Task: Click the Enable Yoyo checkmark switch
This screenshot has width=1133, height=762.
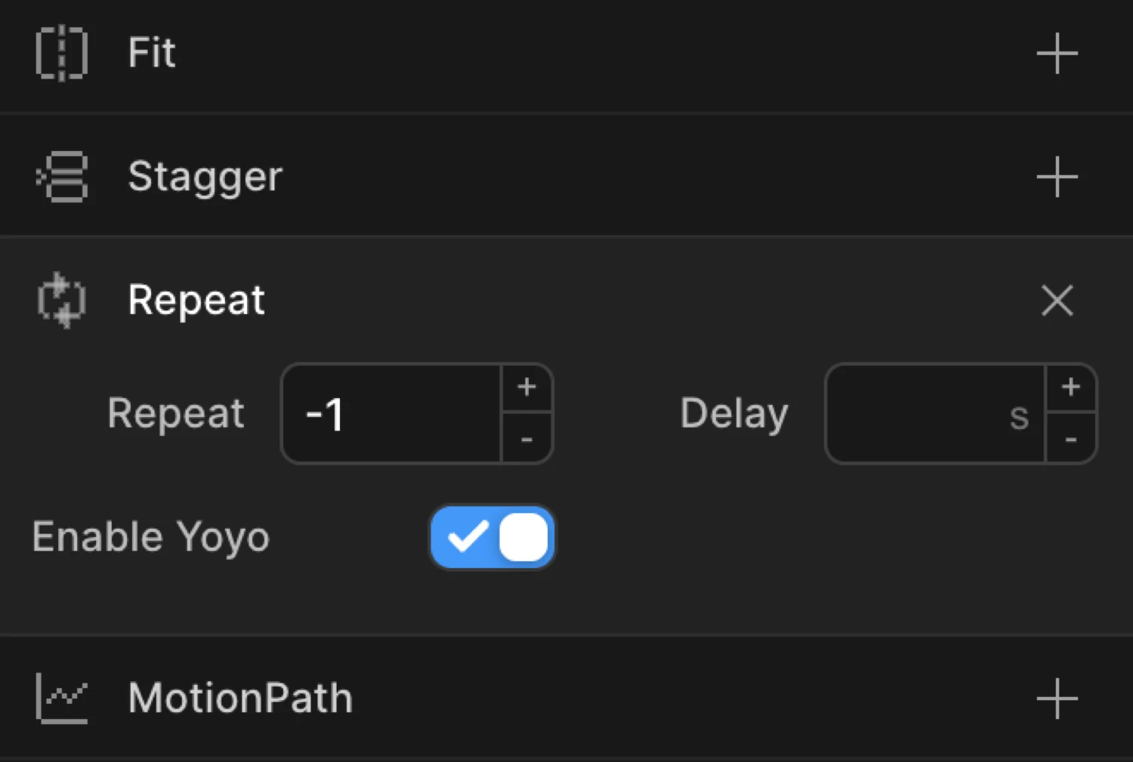Action: 492,537
